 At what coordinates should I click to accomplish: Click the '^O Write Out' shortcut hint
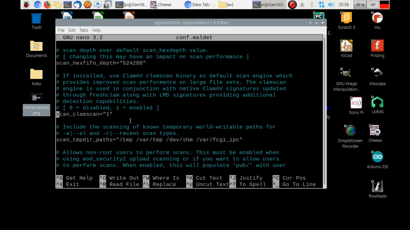click(x=119, y=178)
